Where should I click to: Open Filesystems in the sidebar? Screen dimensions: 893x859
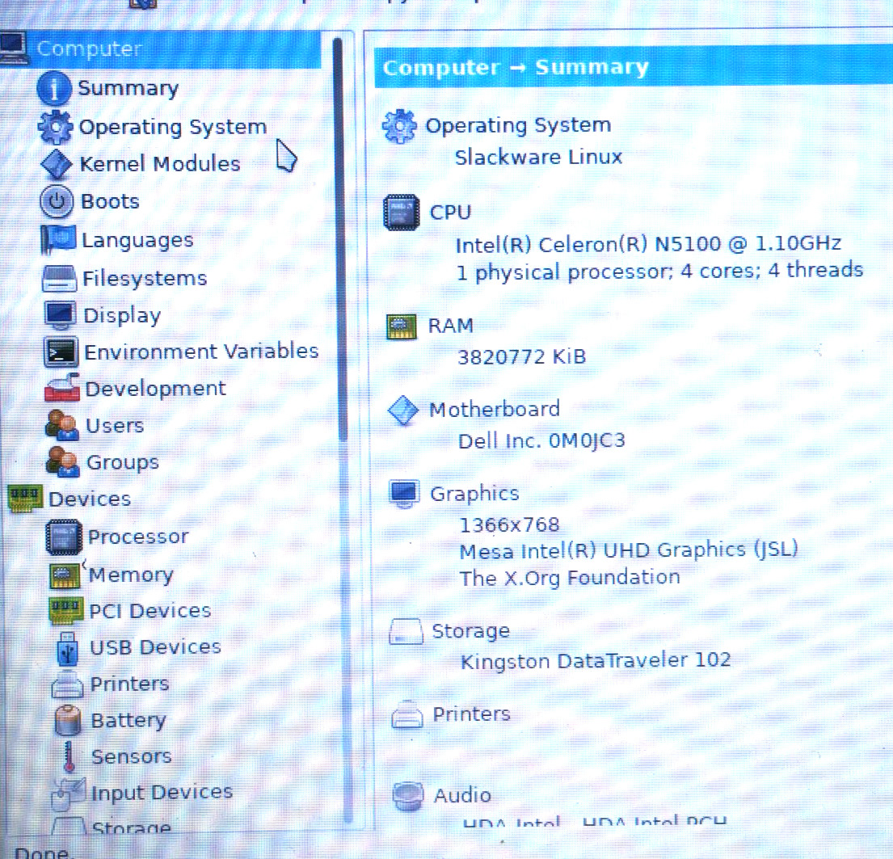tap(145, 279)
